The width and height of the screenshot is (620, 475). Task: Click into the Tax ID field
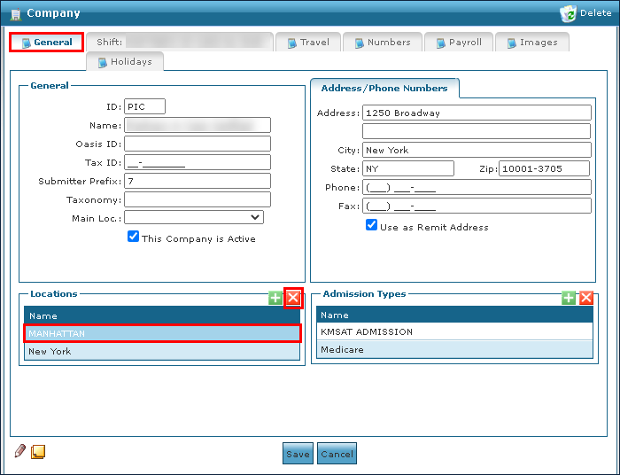(x=197, y=162)
